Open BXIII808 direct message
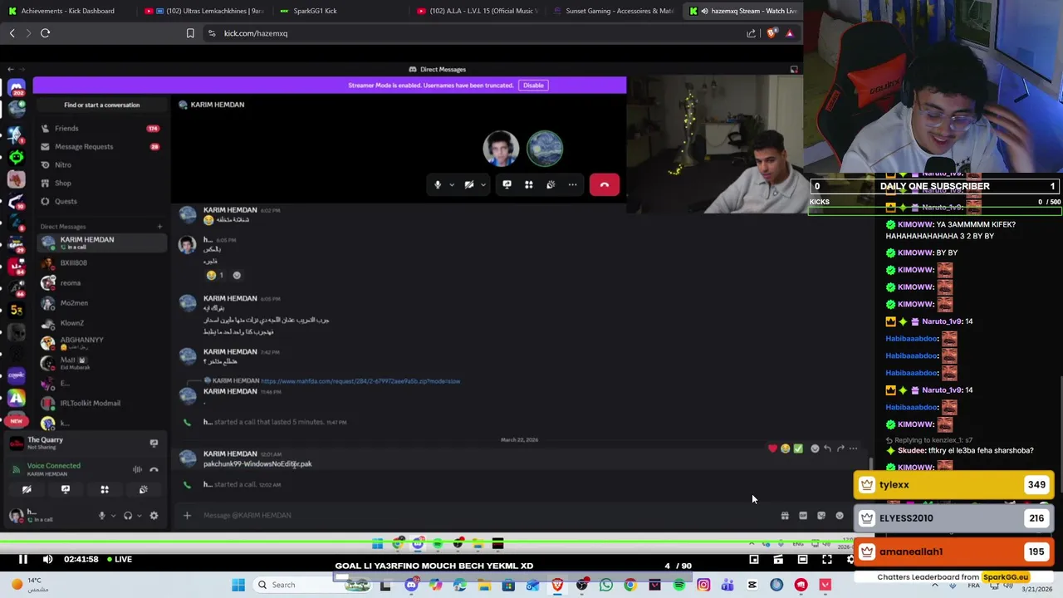1063x598 pixels. click(x=101, y=263)
